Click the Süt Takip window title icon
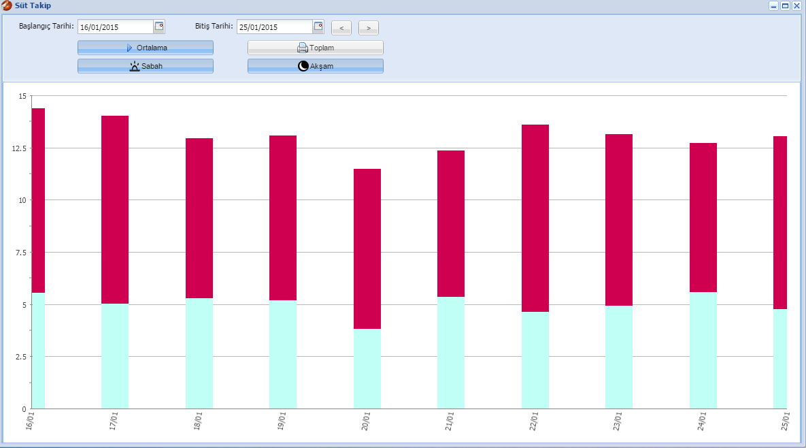Screen dimensions: 806x448 (x=7, y=5)
